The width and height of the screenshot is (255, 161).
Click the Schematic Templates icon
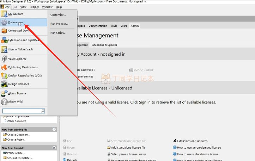click(x=5, y=158)
